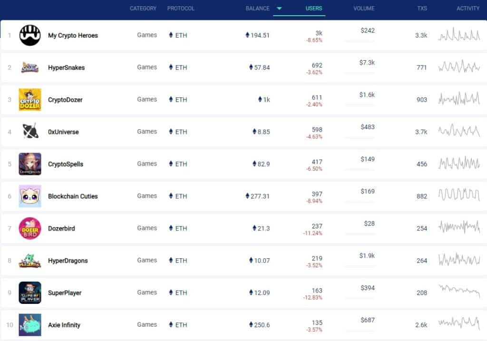
Task: Click the CryptoSpells character thumbnail
Action: point(30,164)
